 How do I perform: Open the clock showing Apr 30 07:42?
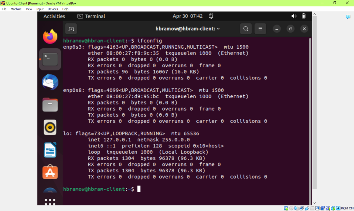pos(187,16)
